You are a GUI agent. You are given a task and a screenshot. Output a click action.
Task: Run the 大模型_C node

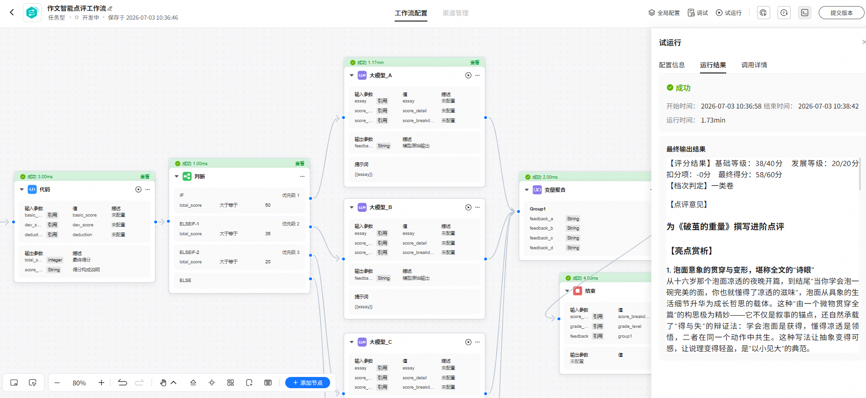[468, 342]
